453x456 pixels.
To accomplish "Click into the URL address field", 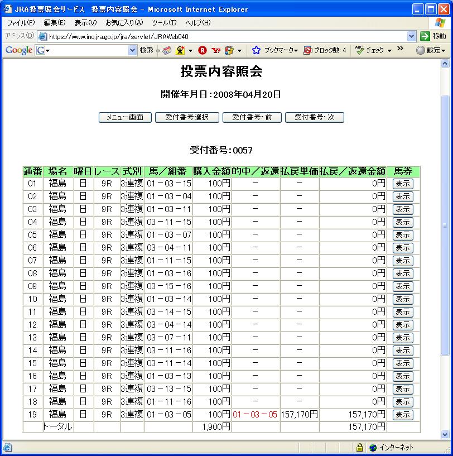I will tap(228, 36).
